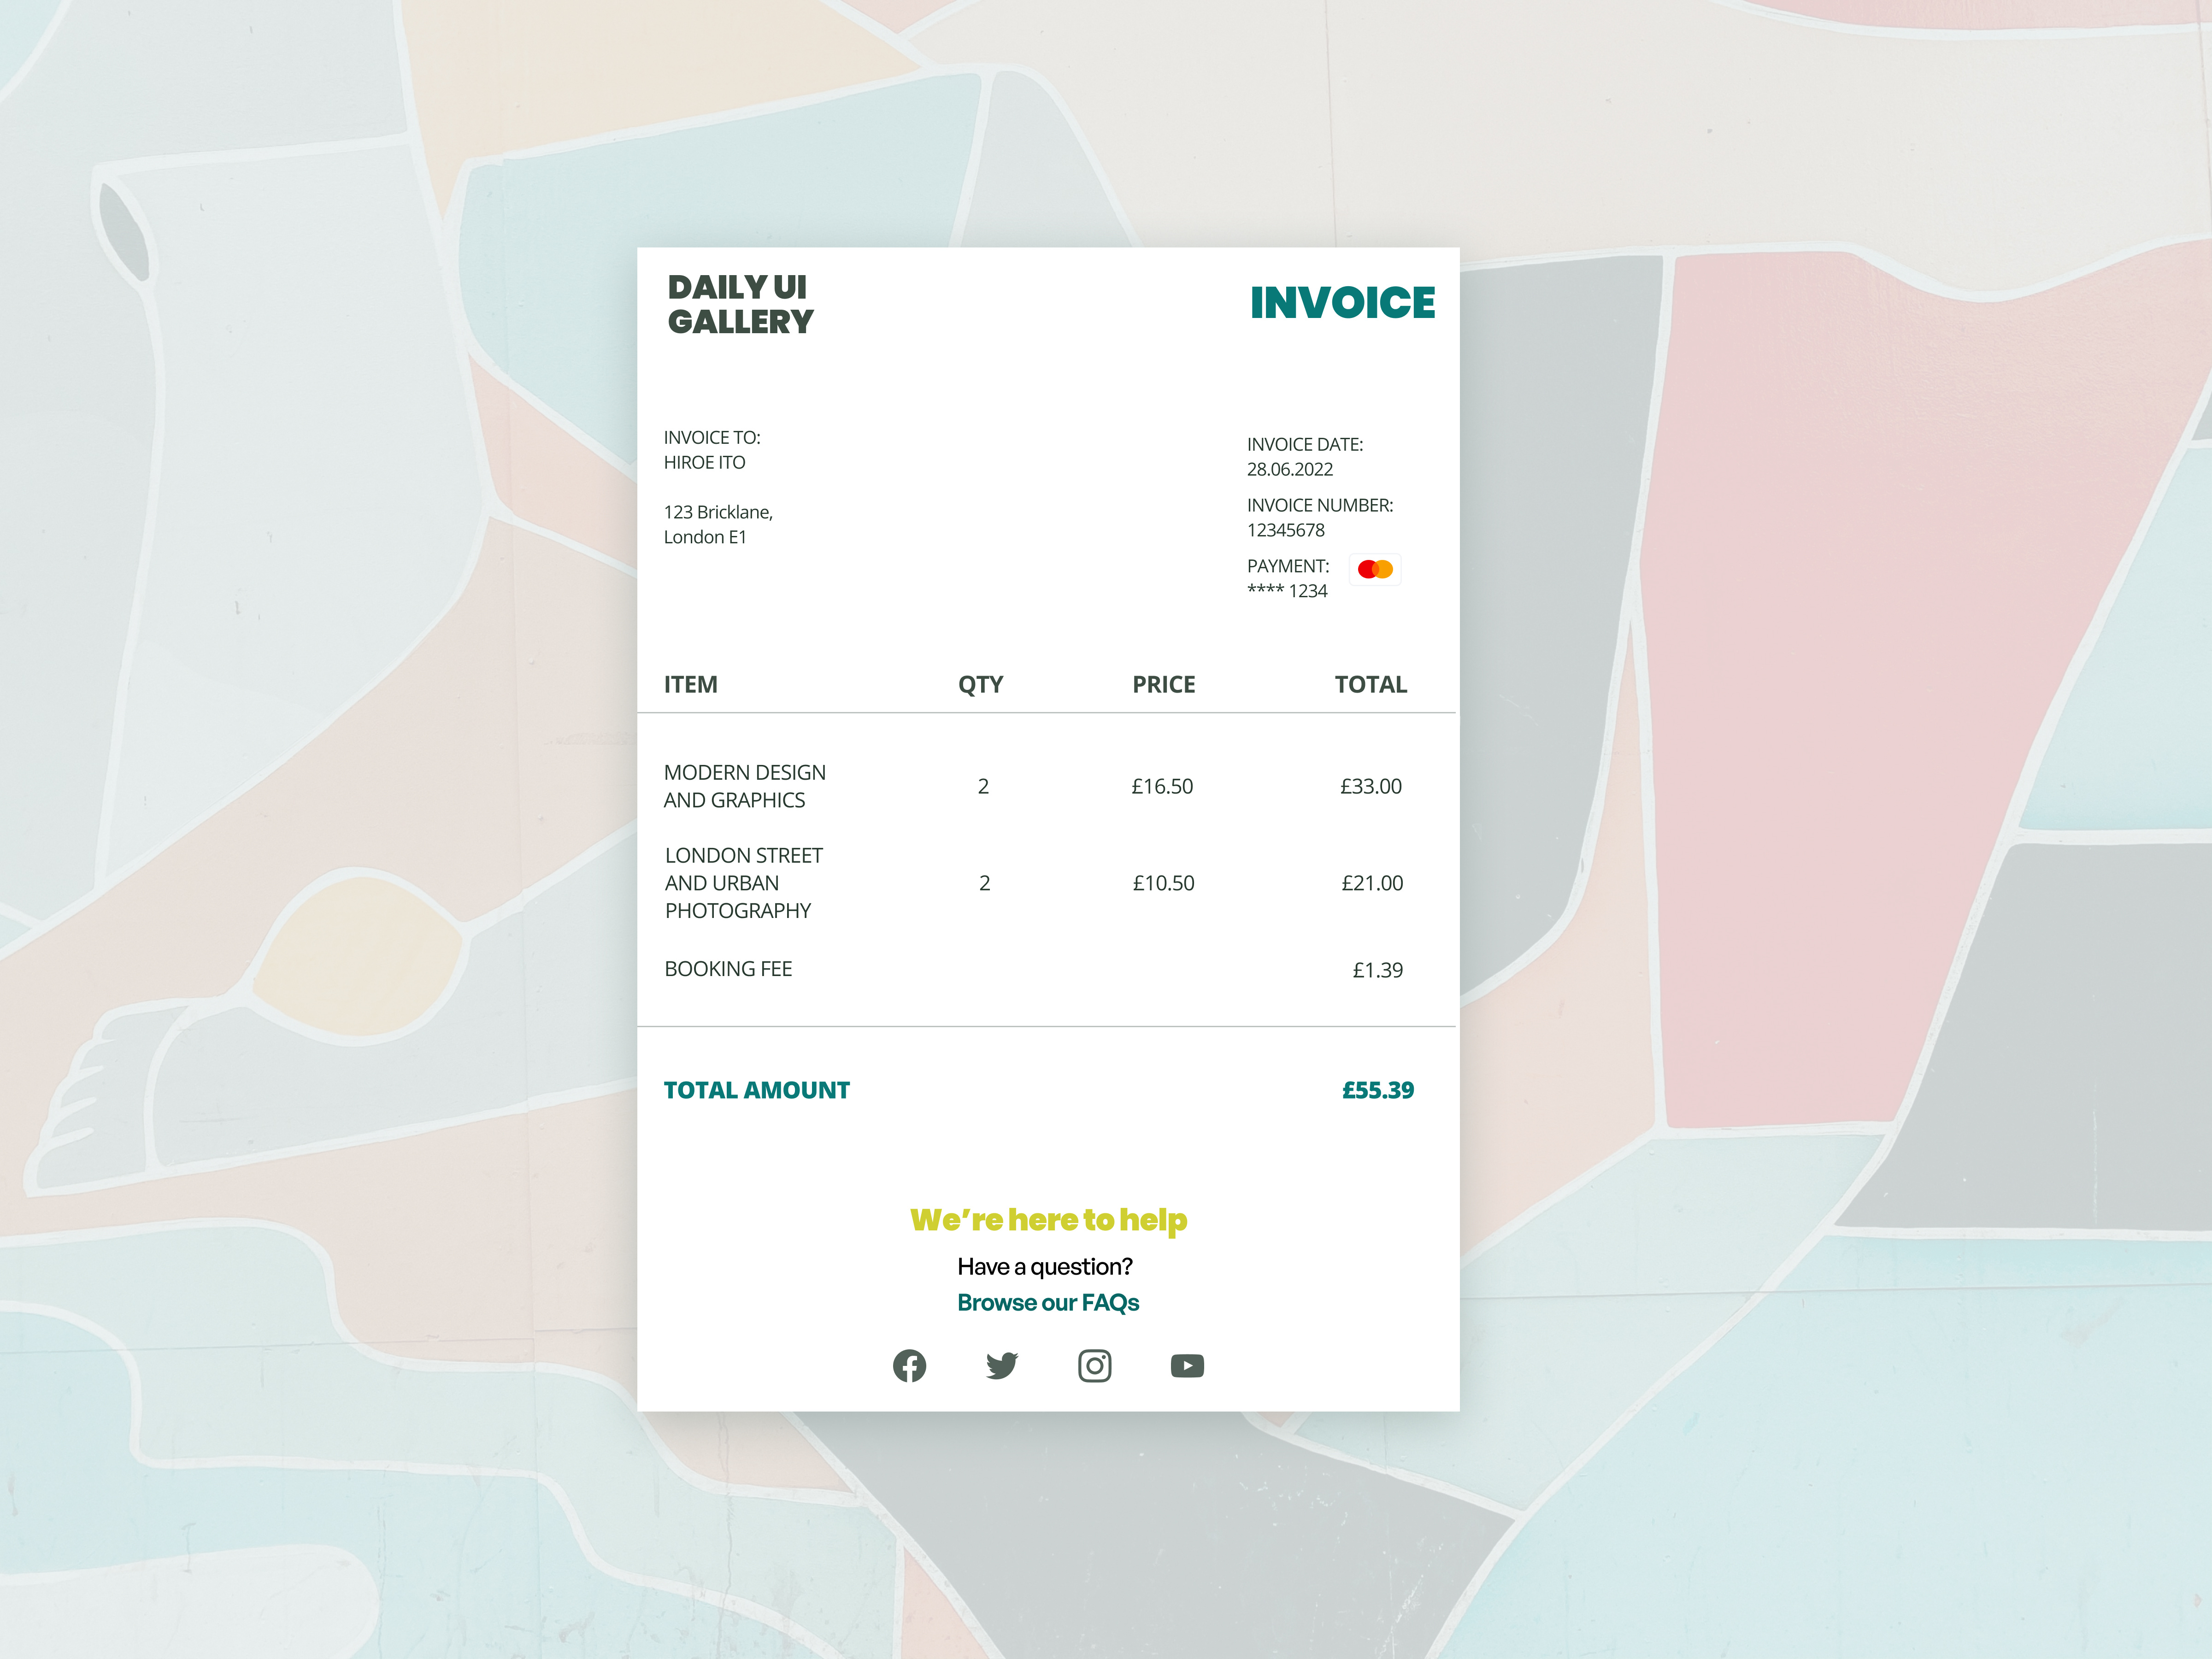
Task: Select London Street and Urban Photography item
Action: (x=743, y=883)
